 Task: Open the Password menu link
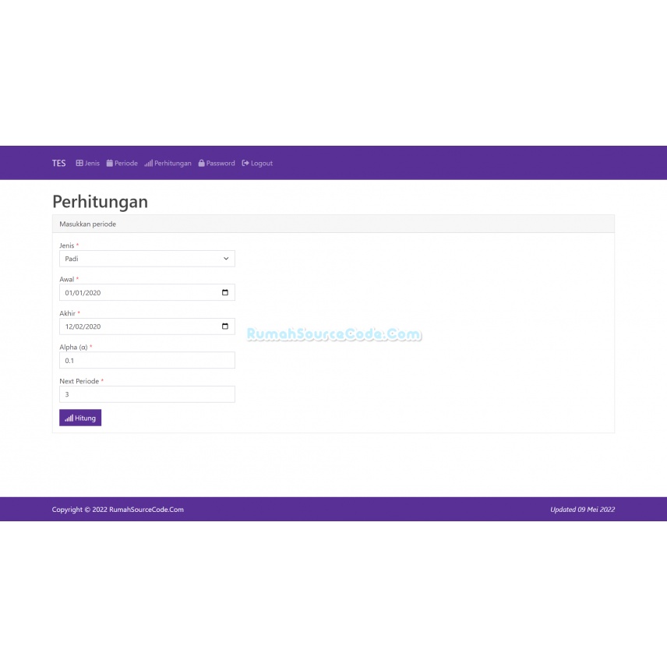point(221,164)
